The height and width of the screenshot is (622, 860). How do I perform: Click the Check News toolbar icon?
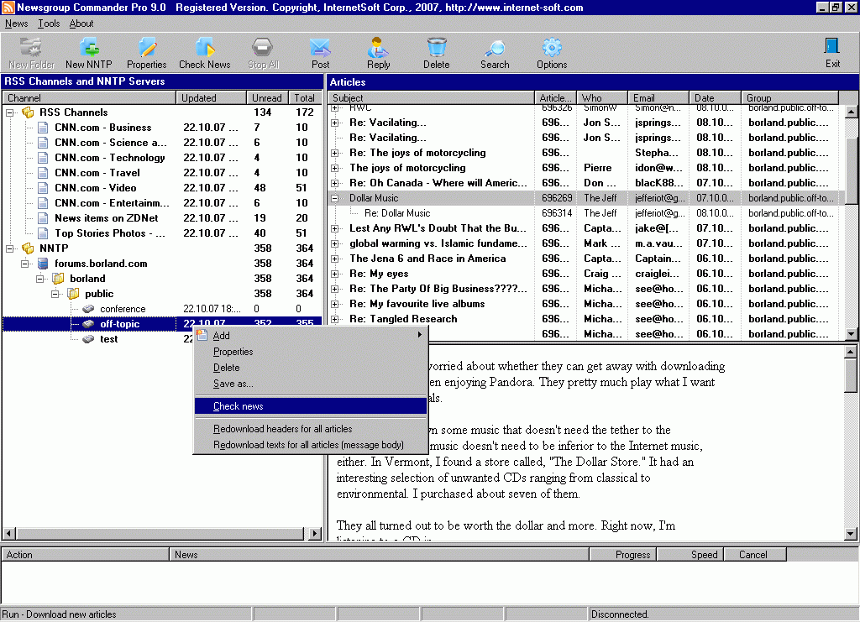click(204, 52)
